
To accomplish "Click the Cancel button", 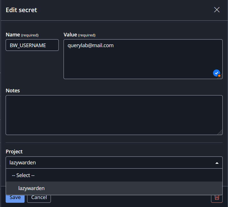I will (39, 199).
